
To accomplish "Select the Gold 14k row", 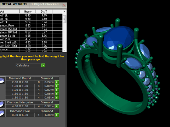I will click(x=31, y=19).
